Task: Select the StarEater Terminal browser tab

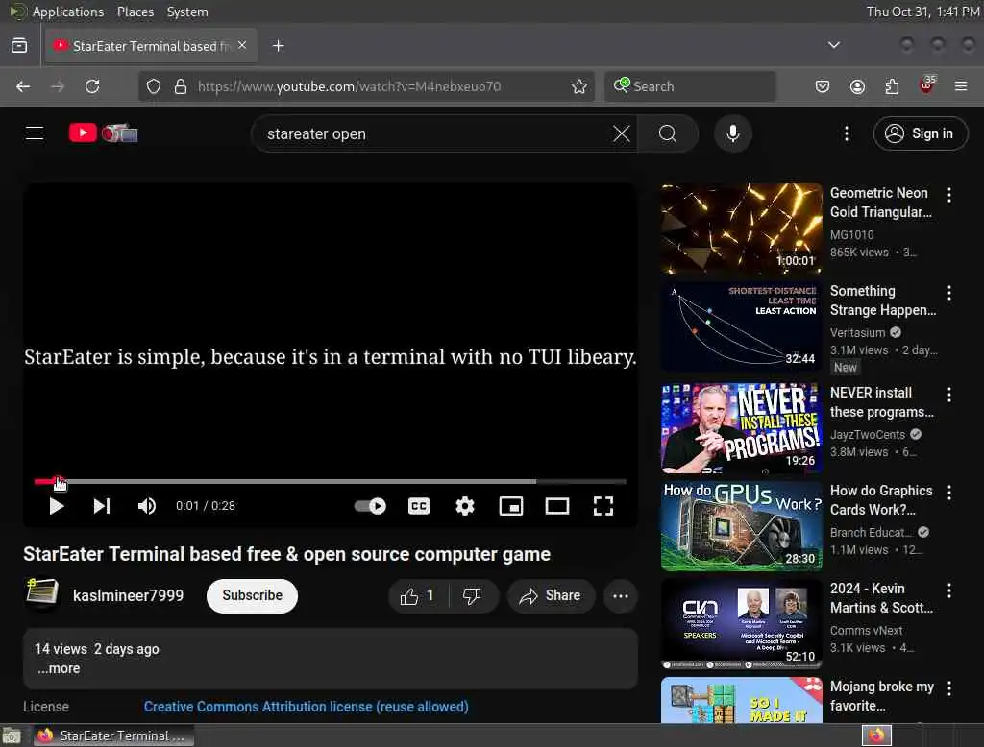Action: [x=151, y=46]
